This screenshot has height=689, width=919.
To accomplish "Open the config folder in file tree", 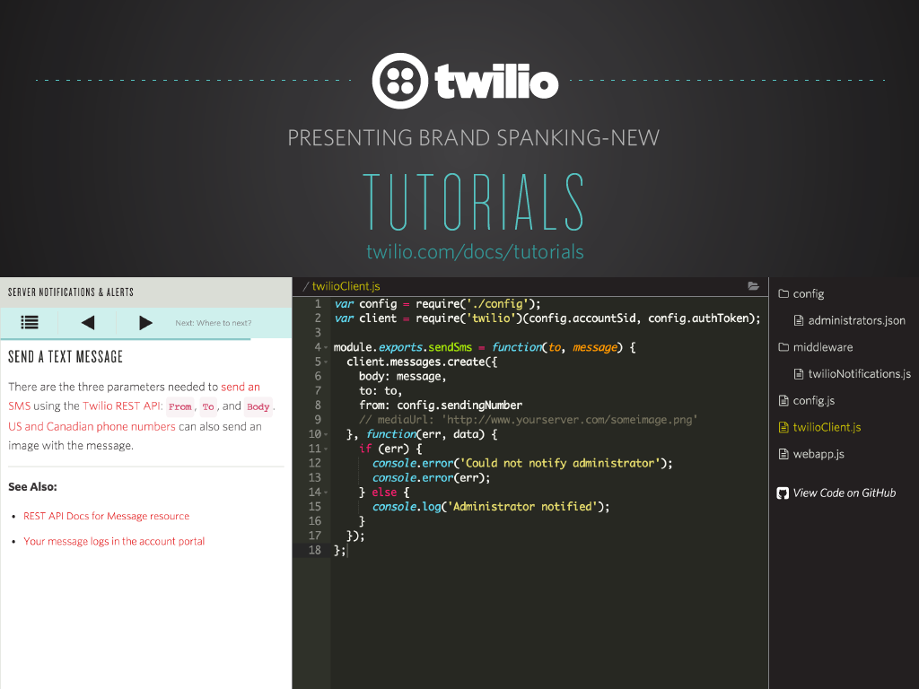I will (801, 293).
